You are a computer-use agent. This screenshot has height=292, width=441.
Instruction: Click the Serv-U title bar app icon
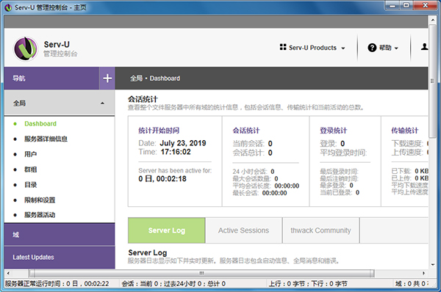click(8, 7)
